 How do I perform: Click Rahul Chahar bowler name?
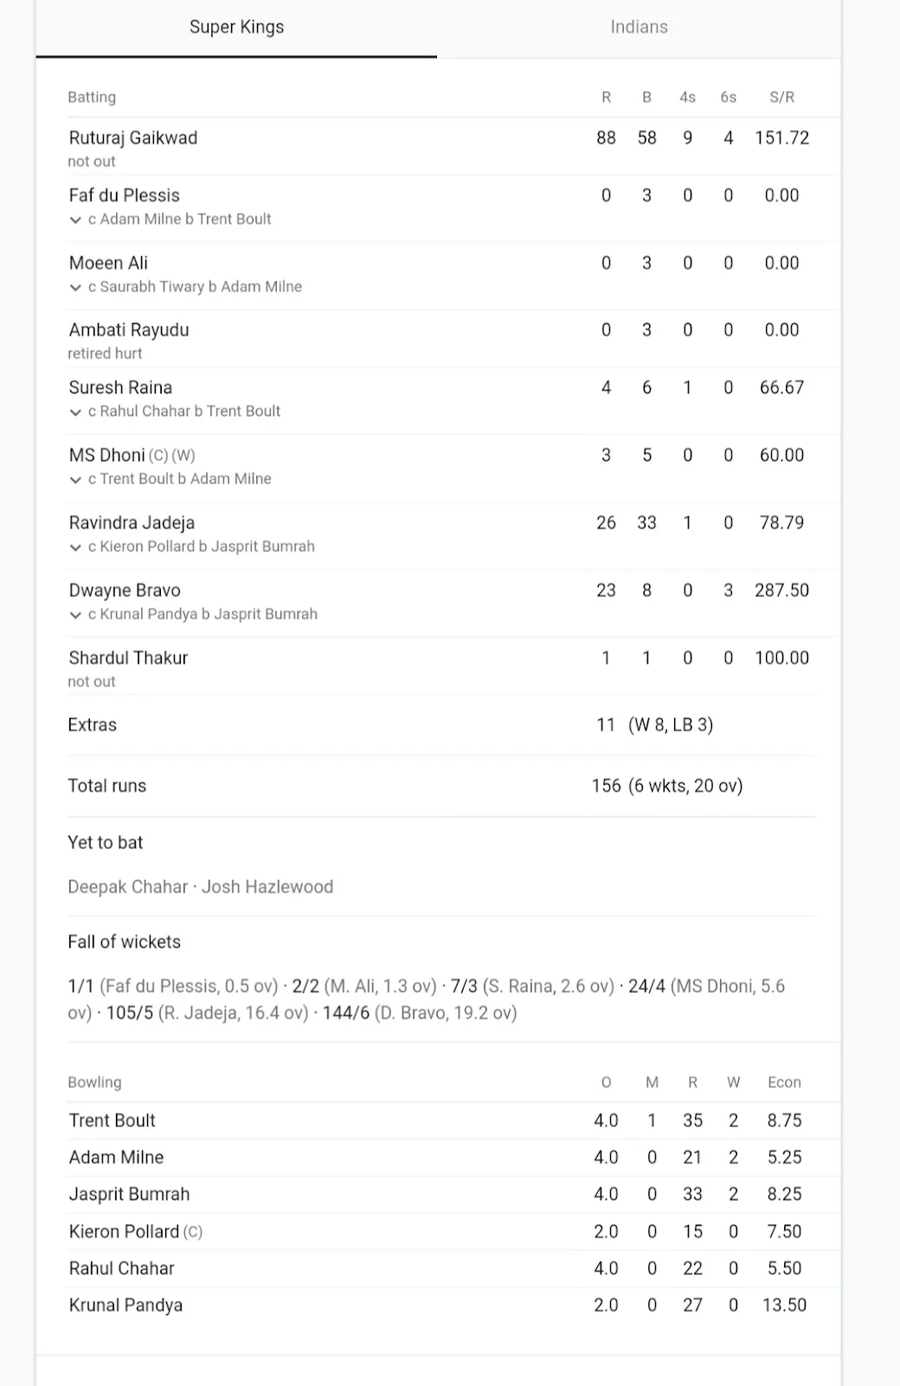pyautogui.click(x=121, y=1268)
